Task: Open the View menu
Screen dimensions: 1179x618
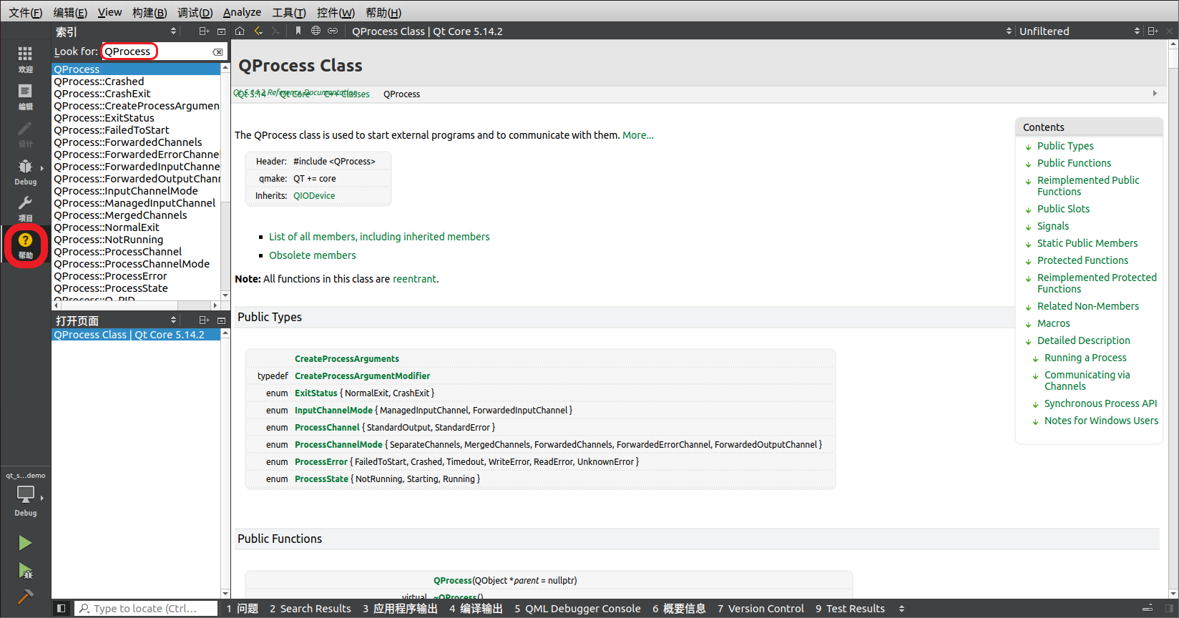Action: [x=109, y=12]
